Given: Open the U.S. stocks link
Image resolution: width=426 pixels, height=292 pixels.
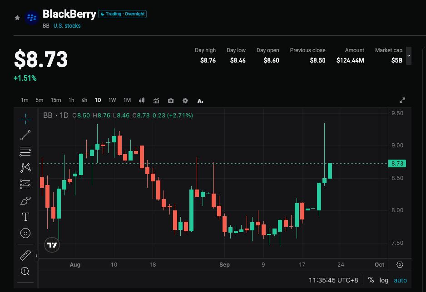Looking at the screenshot, I should (x=67, y=26).
